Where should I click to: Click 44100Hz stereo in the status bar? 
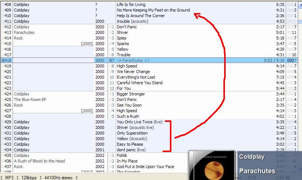(58, 177)
